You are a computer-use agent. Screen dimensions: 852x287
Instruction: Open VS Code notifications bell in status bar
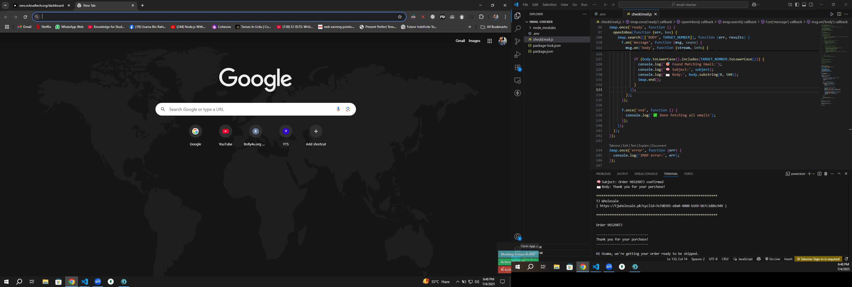click(x=846, y=259)
